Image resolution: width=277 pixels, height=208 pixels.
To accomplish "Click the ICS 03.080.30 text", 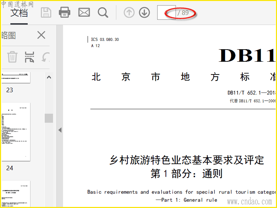I will (105, 40).
